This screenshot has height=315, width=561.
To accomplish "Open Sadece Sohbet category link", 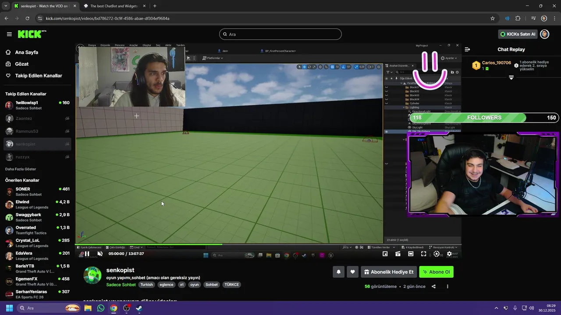I will click(x=121, y=284).
